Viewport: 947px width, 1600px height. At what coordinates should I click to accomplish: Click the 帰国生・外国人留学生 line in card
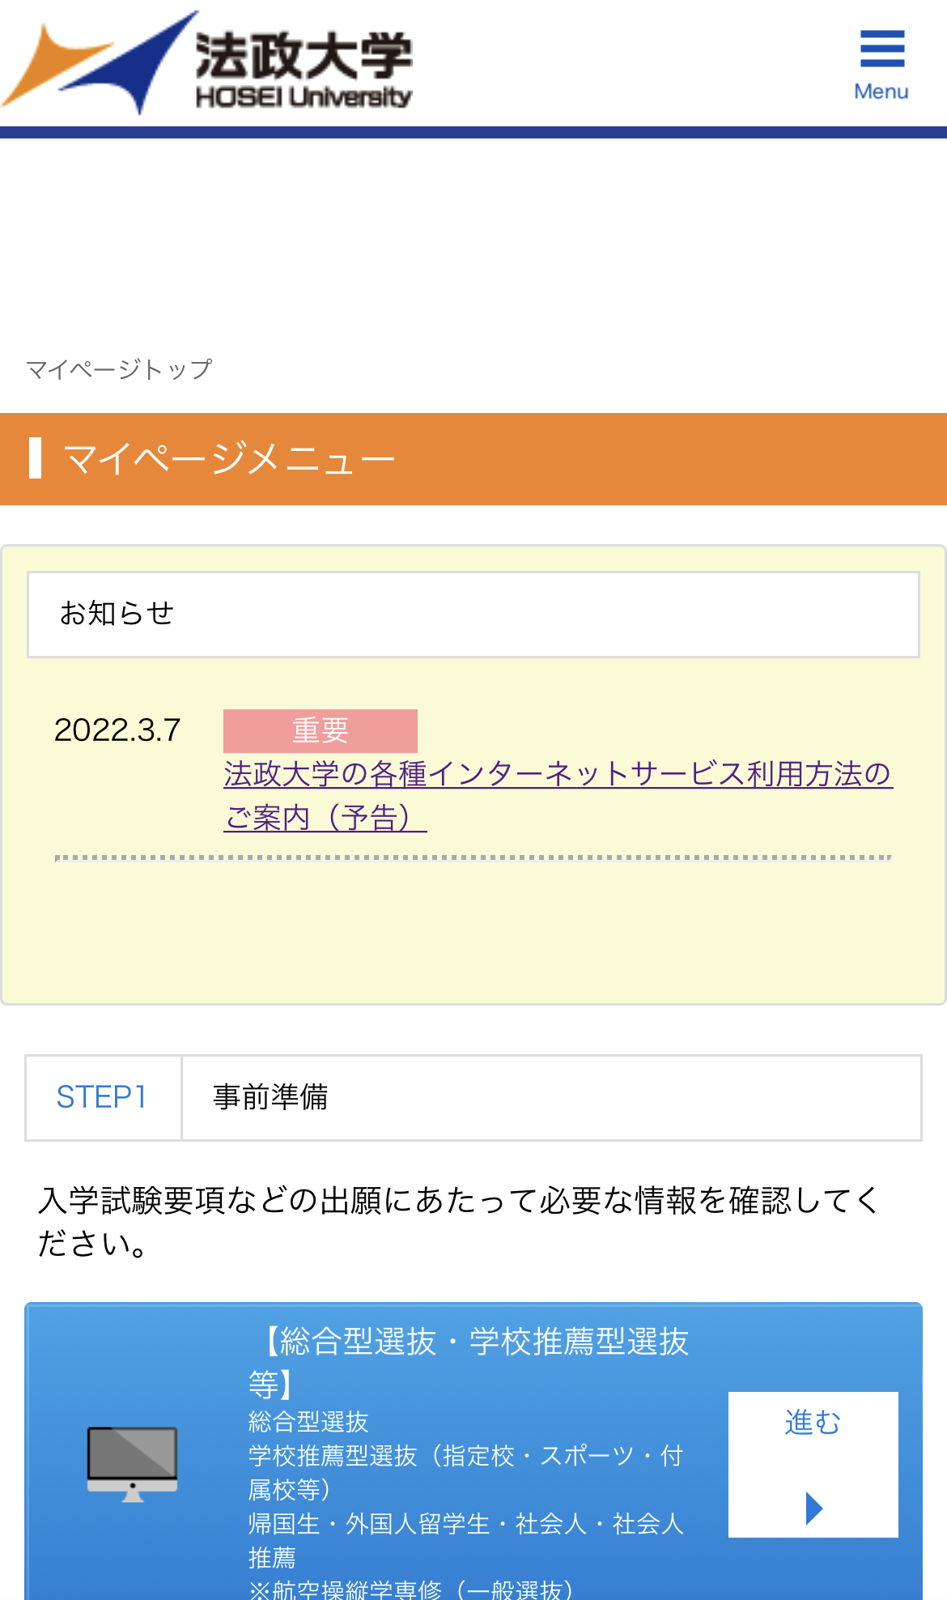click(x=465, y=1524)
